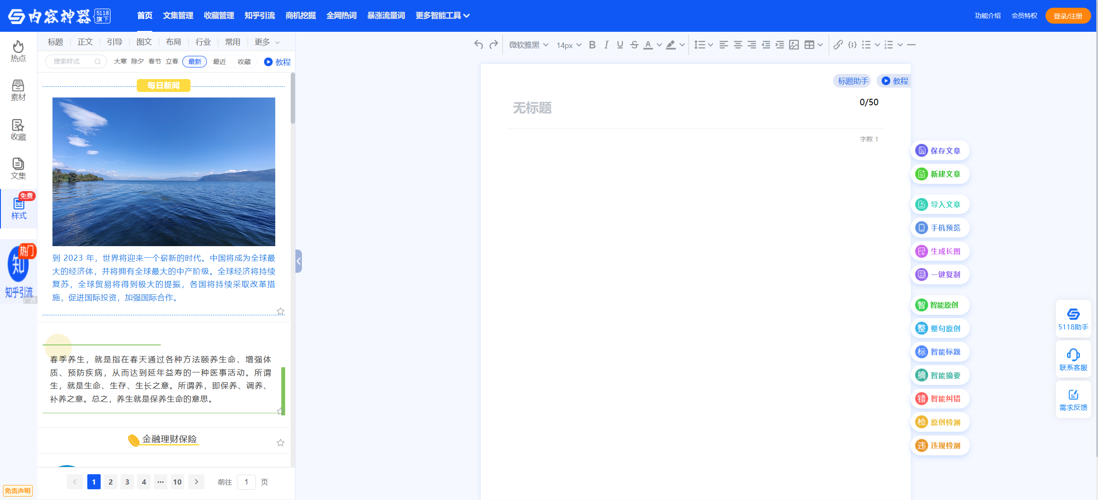1098x500 pixels.
Task: Toggle bold formatting
Action: [592, 45]
